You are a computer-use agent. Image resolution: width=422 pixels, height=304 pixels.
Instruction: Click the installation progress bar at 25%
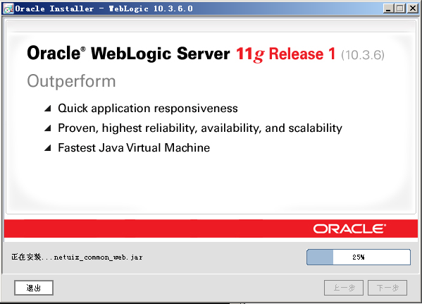(x=359, y=257)
